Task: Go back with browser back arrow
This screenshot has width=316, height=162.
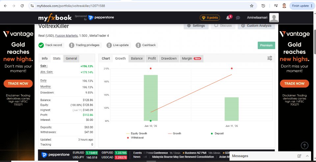Action: click(x=6, y=6)
